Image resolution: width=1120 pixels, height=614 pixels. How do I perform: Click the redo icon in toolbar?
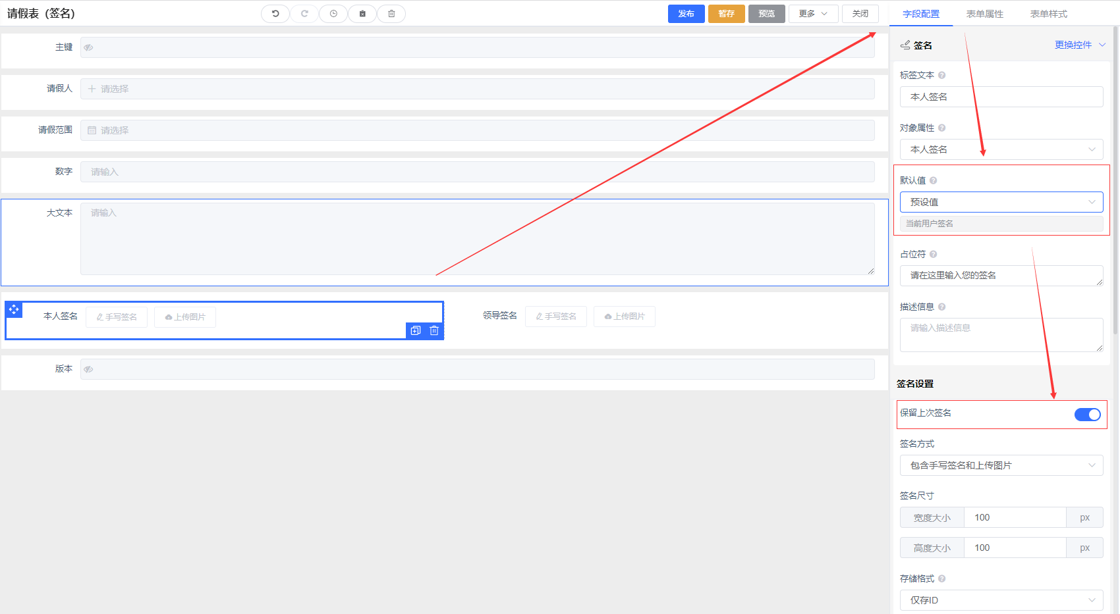click(x=304, y=14)
